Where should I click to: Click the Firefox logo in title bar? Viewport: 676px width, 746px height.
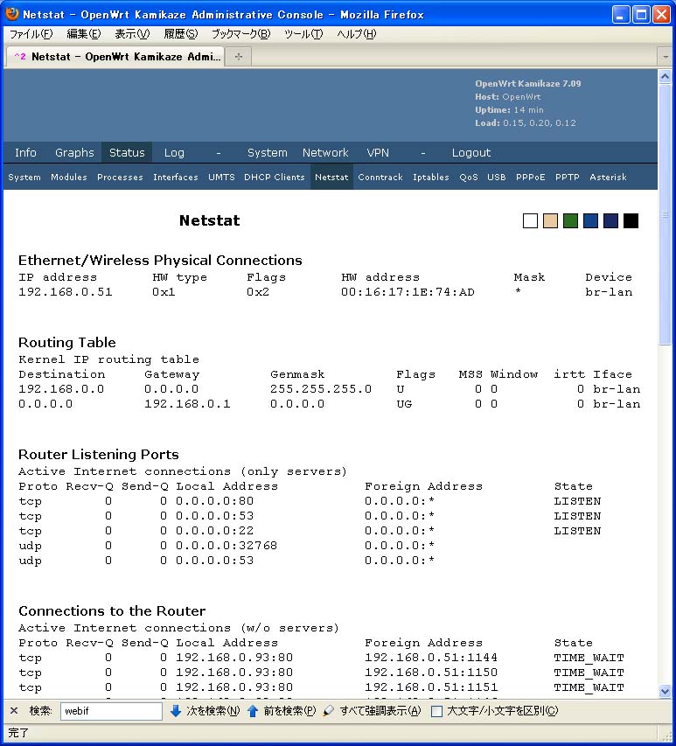click(11, 15)
